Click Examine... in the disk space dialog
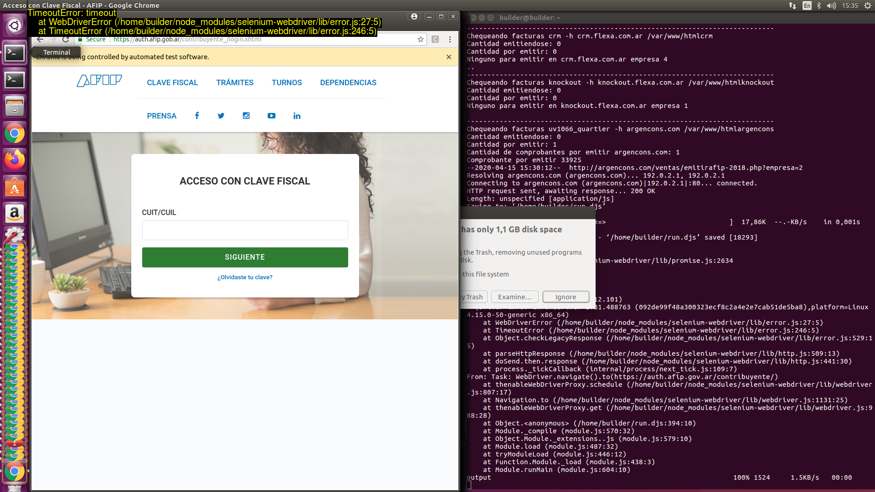 [x=515, y=297]
